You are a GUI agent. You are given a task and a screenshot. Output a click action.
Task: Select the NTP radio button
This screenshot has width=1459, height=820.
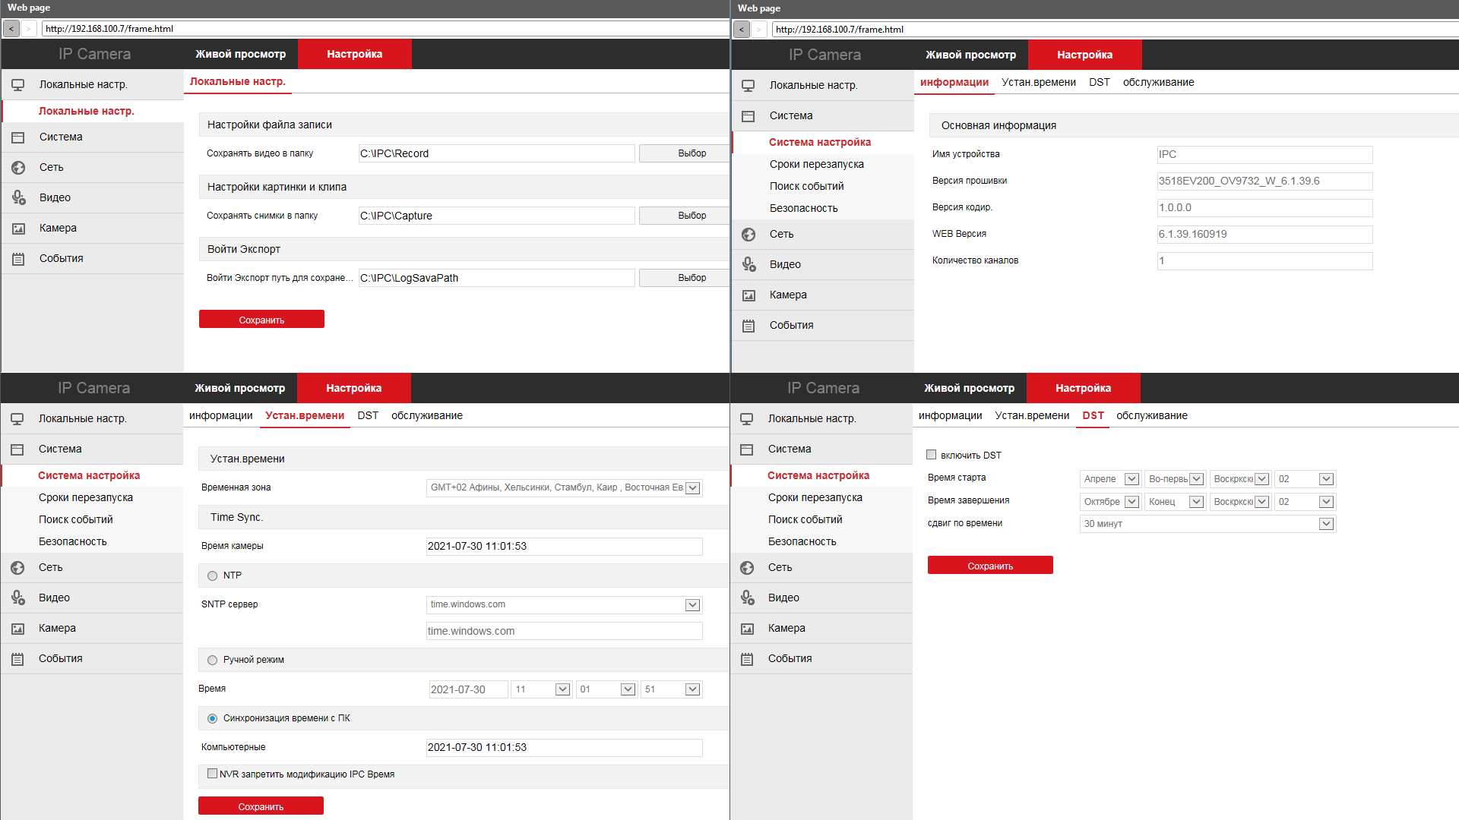pyautogui.click(x=212, y=576)
